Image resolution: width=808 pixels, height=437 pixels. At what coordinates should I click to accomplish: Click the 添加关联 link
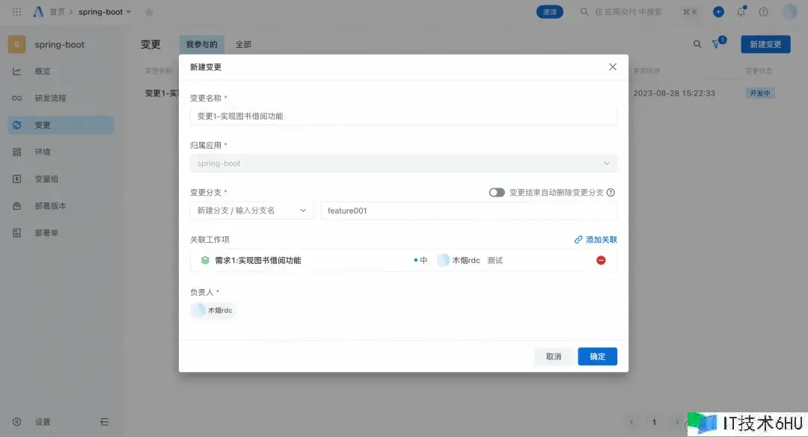point(596,240)
